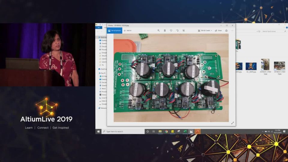Print the photo using printer icon
The height and width of the screenshot is (162, 288).
(x=226, y=31)
